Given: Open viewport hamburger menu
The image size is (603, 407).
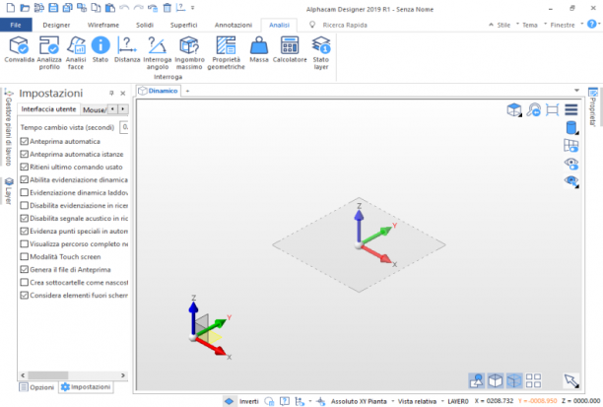Looking at the screenshot, I should coord(571,110).
